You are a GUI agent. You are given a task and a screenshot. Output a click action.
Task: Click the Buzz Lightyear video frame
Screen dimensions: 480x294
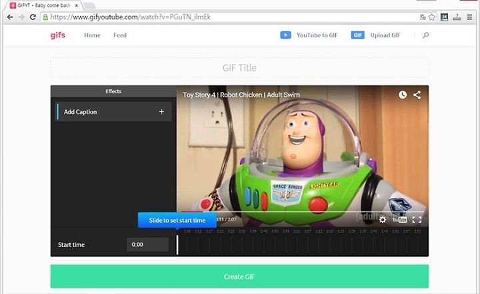pyautogui.click(x=303, y=156)
